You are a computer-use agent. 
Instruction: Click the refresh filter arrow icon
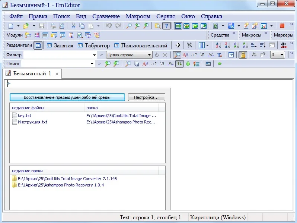coord(157,55)
